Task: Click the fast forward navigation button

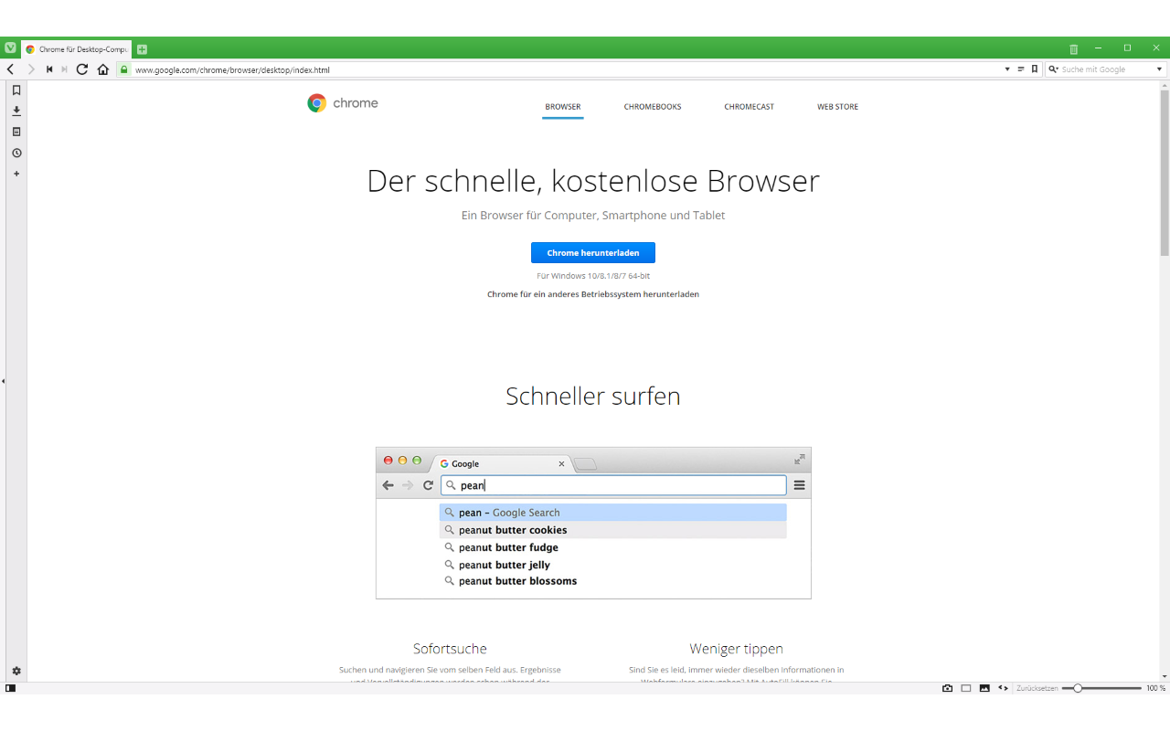Action: 64,69
